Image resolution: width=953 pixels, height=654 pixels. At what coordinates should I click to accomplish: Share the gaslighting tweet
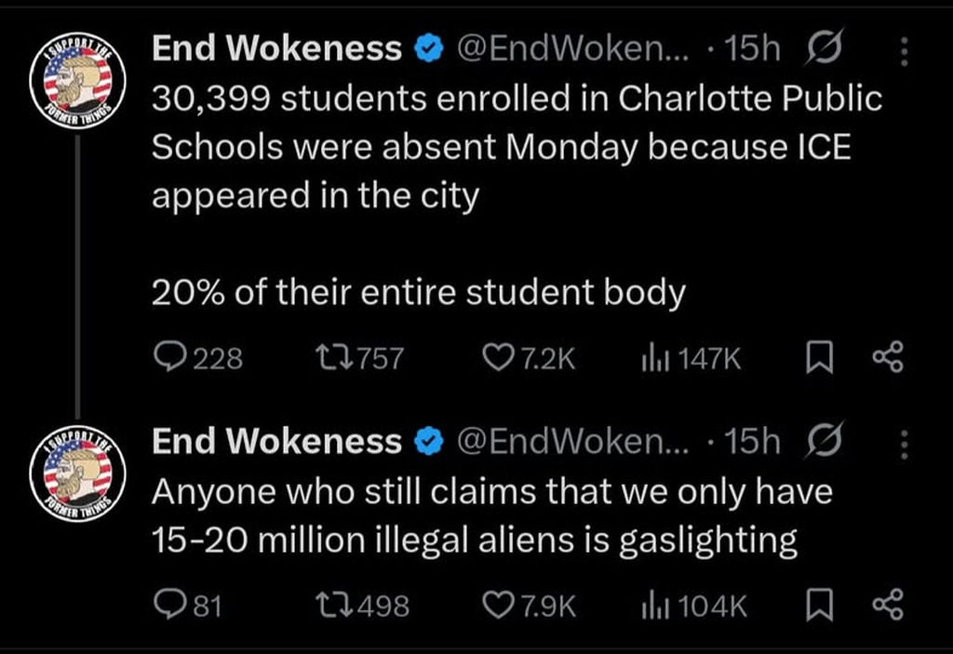coord(887,606)
